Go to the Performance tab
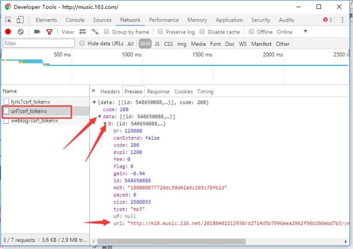 tap(164, 20)
